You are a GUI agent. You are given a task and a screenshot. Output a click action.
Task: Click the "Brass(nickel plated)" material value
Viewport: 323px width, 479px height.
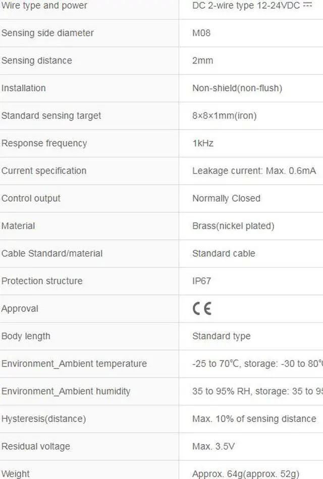click(x=233, y=226)
